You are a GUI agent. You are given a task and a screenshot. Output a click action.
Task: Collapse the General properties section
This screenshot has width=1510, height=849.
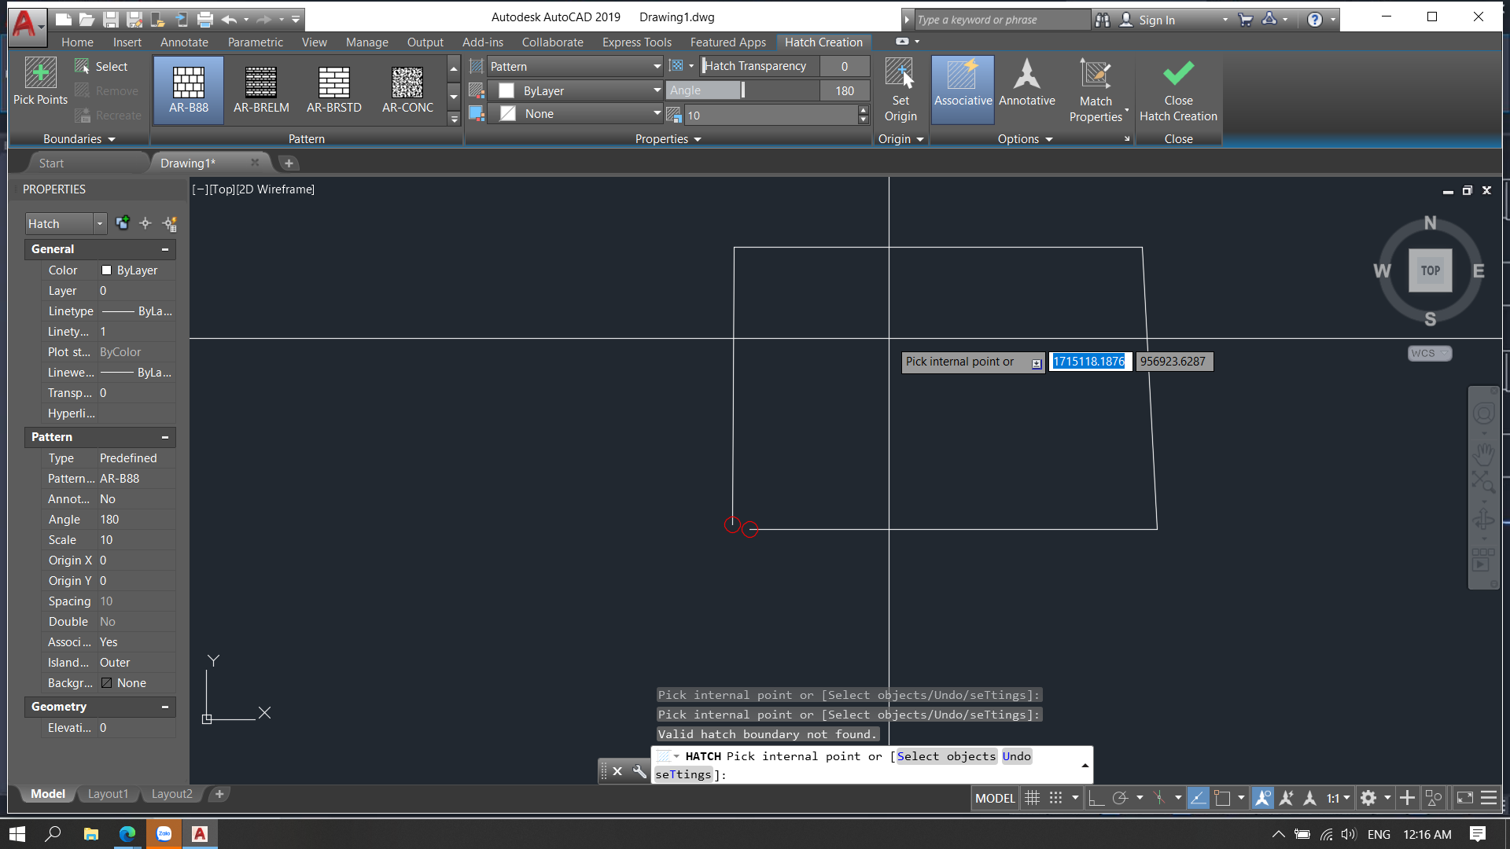pos(165,249)
